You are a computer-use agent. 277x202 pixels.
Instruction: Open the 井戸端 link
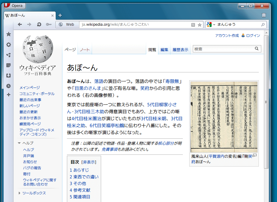click(28, 156)
